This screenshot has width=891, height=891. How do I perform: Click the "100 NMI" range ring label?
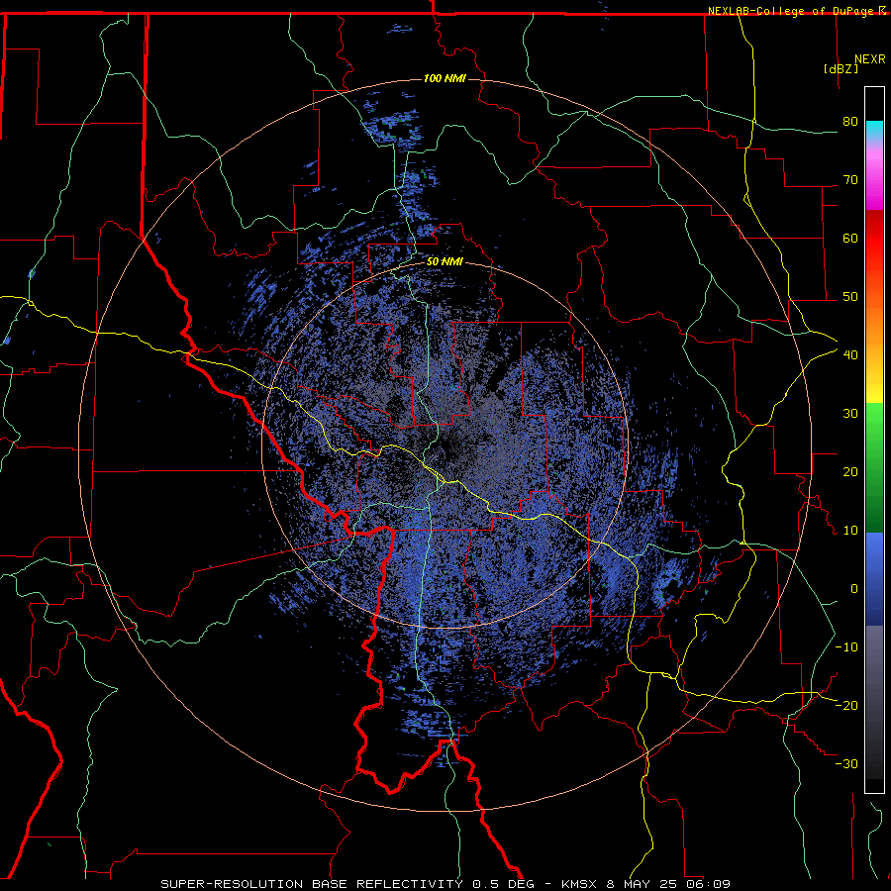445,78
